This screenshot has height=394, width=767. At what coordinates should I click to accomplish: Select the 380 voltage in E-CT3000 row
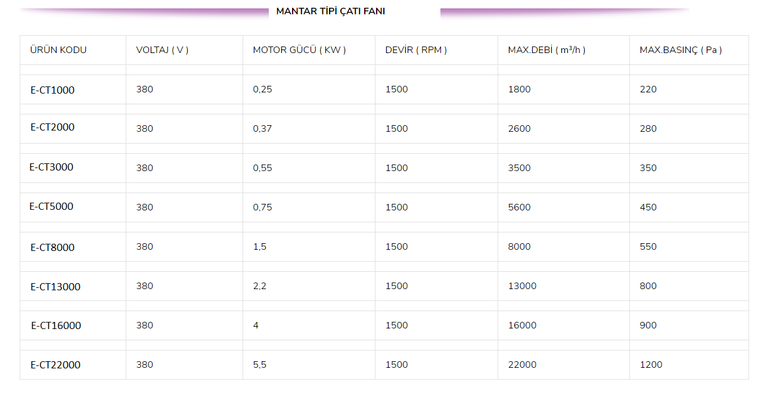click(144, 168)
